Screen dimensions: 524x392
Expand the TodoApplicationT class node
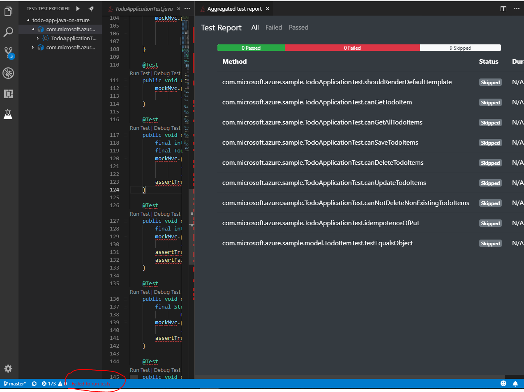click(x=37, y=38)
